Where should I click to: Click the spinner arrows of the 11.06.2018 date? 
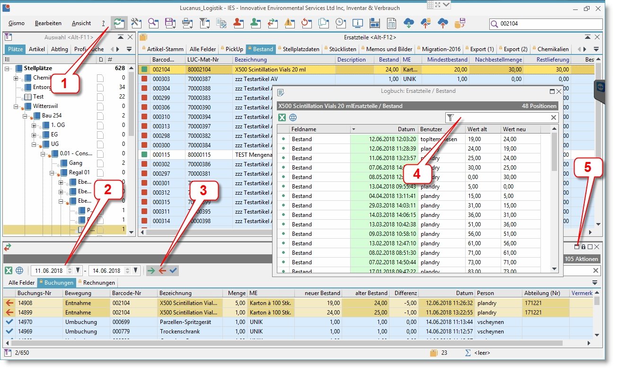pyautogui.click(x=71, y=270)
